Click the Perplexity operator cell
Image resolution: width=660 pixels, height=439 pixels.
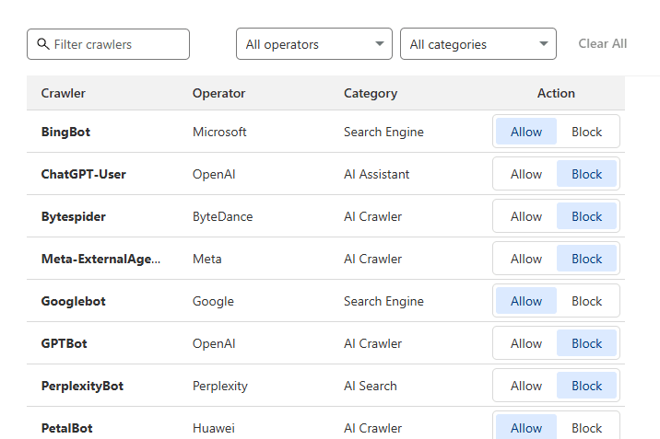tap(220, 386)
